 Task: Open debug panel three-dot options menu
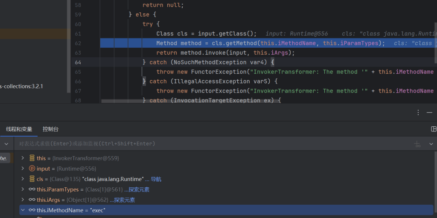point(419,113)
